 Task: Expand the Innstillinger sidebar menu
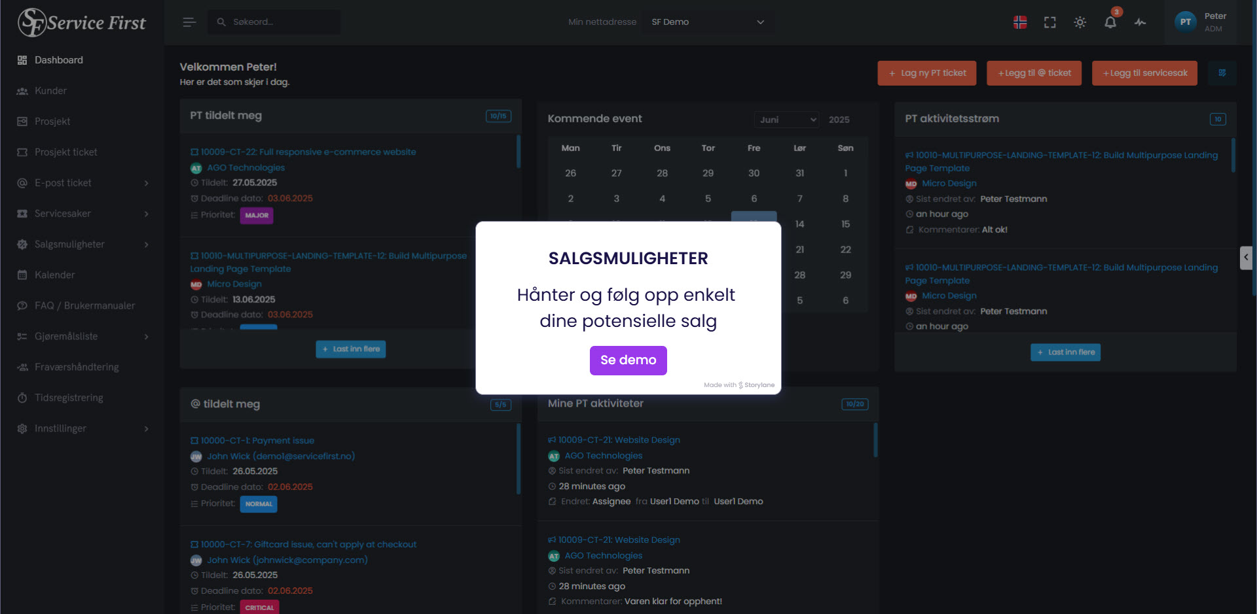point(82,429)
